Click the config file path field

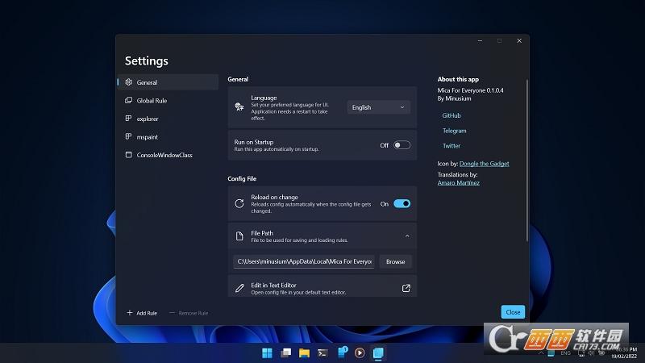point(304,261)
